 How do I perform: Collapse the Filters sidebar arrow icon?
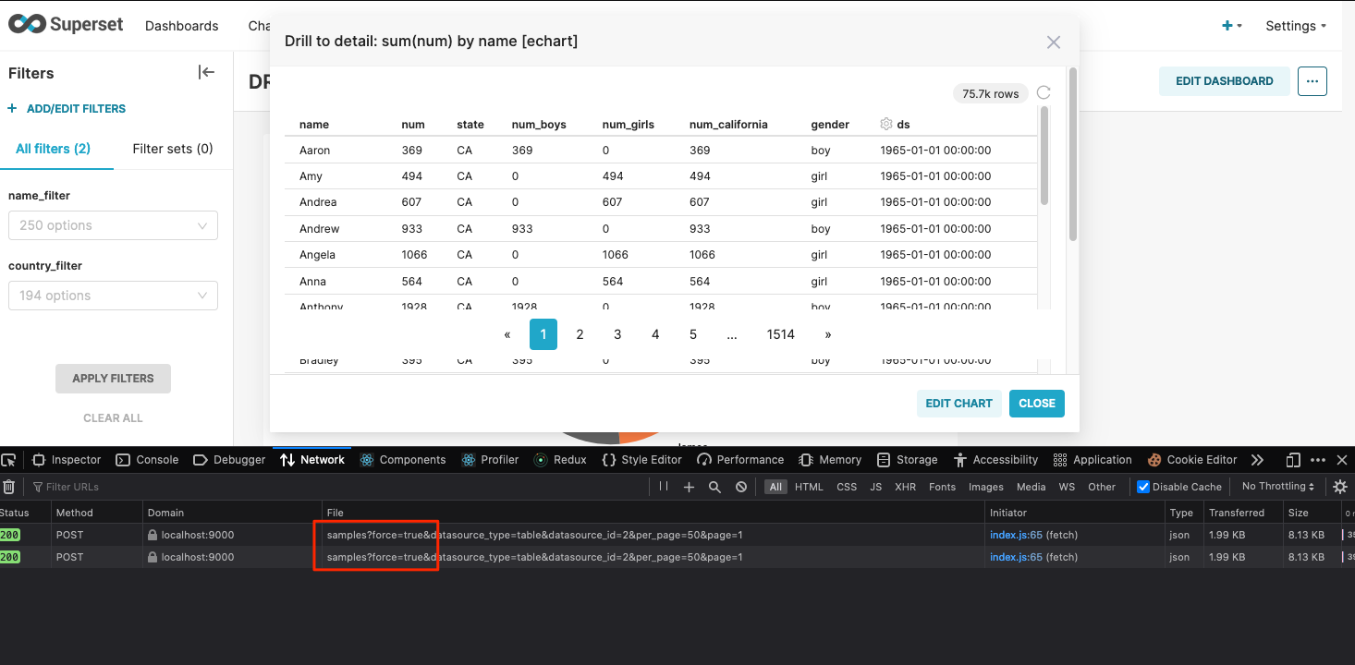point(206,73)
